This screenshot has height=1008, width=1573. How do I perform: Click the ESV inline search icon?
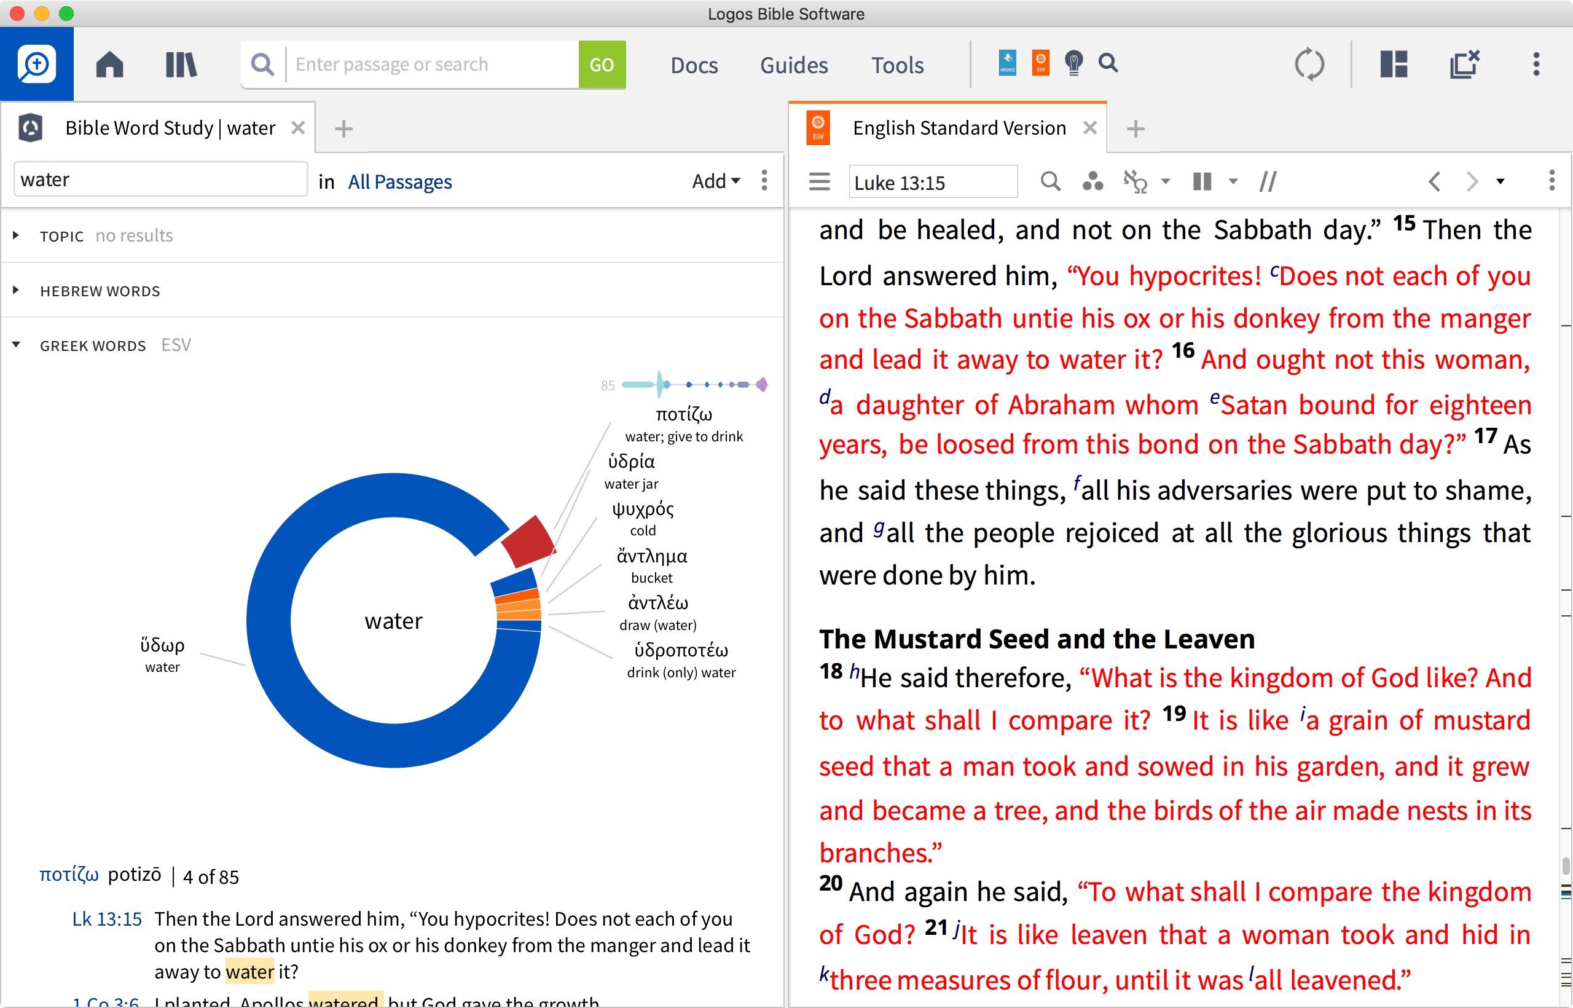click(1050, 181)
